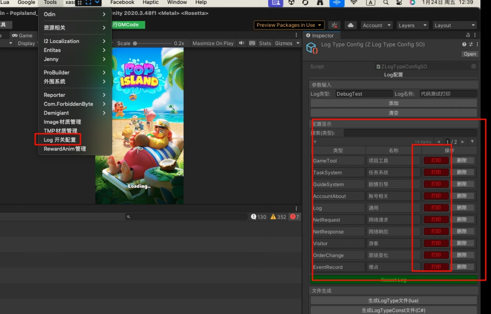Viewport: 491px width, 314px height.
Task: Go to the next page of the config list
Action: coord(462,142)
